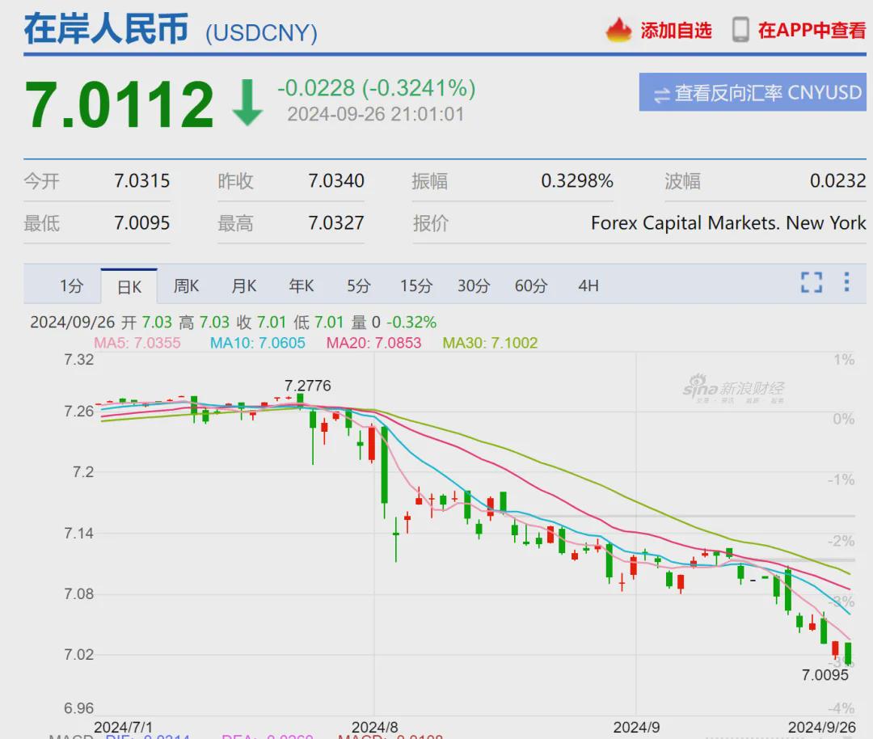Click the MA20: 7.0853 indicator label

[x=373, y=343]
